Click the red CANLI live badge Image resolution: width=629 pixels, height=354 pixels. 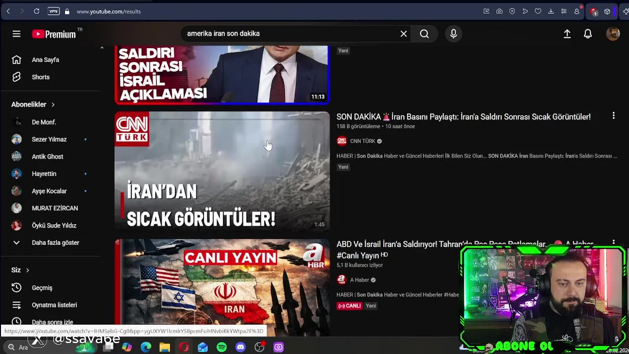[349, 306]
